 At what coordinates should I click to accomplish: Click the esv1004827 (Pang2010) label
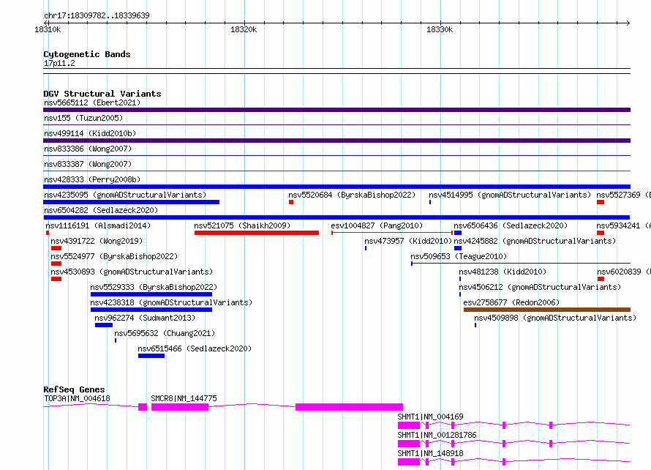pos(377,225)
